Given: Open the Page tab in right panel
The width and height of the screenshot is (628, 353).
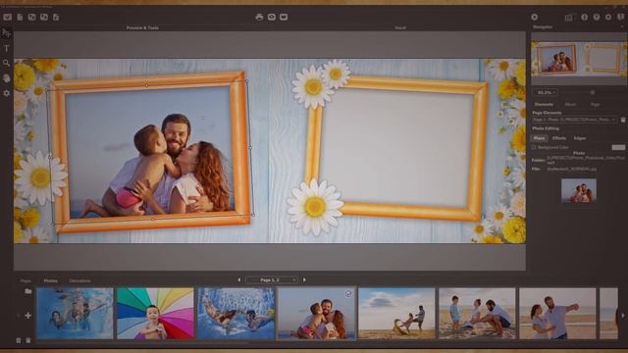Looking at the screenshot, I should 596,104.
